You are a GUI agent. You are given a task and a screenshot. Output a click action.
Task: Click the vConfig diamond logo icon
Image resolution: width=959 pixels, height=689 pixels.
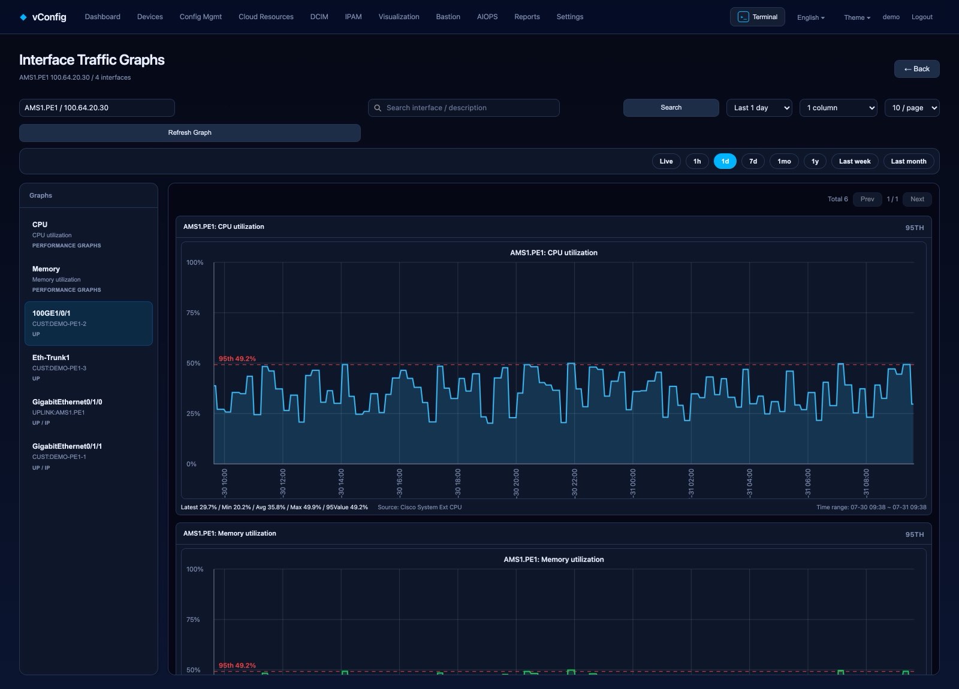pos(23,17)
